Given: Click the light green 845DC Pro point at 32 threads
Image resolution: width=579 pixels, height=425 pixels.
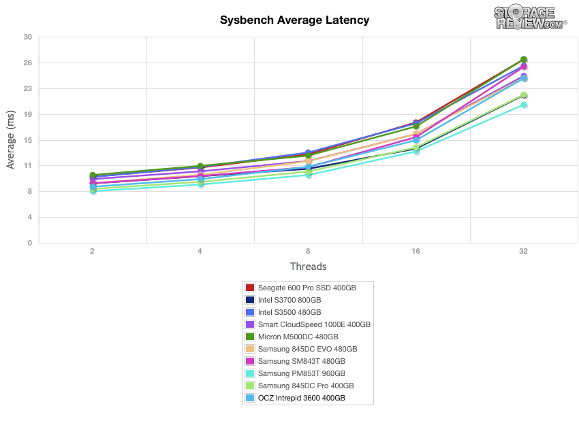Looking at the screenshot, I should [x=524, y=95].
